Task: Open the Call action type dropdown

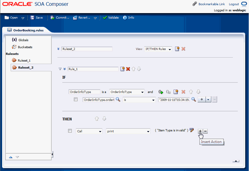Action: (89, 131)
